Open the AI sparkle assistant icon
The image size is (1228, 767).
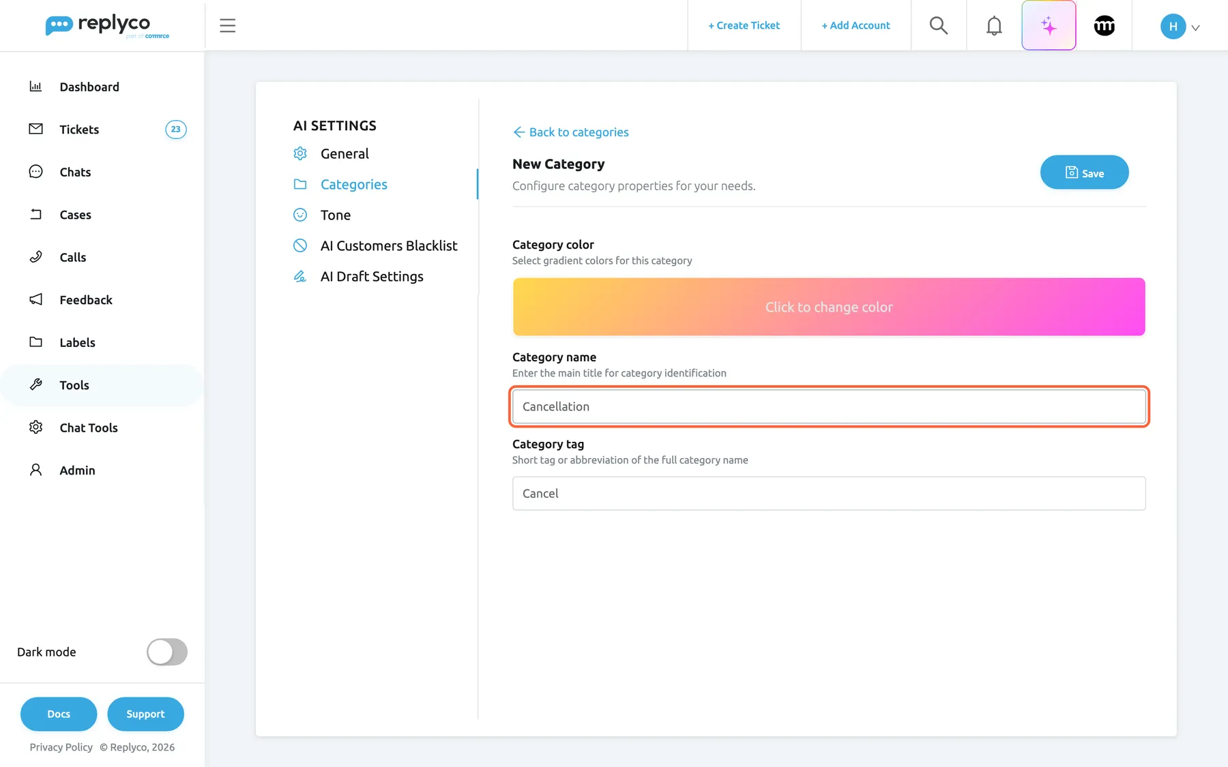[x=1049, y=26]
